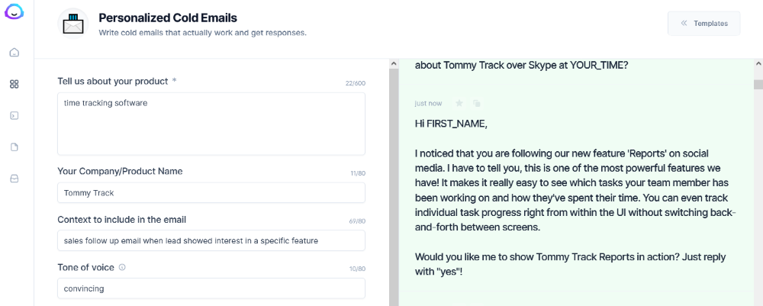Click the Jasper logo in the sidebar

(x=14, y=11)
